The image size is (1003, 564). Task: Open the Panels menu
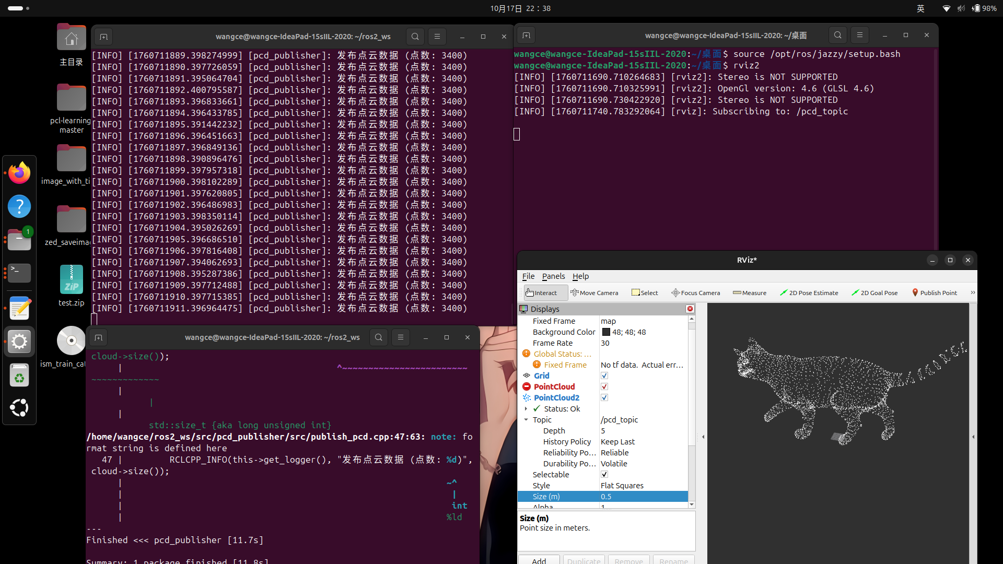[553, 276]
